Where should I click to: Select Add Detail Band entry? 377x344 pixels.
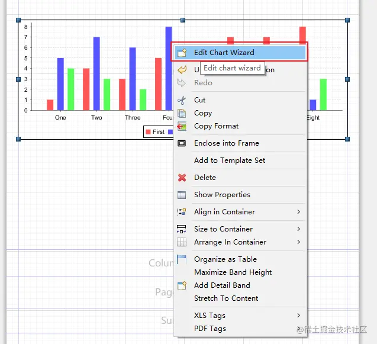point(240,285)
